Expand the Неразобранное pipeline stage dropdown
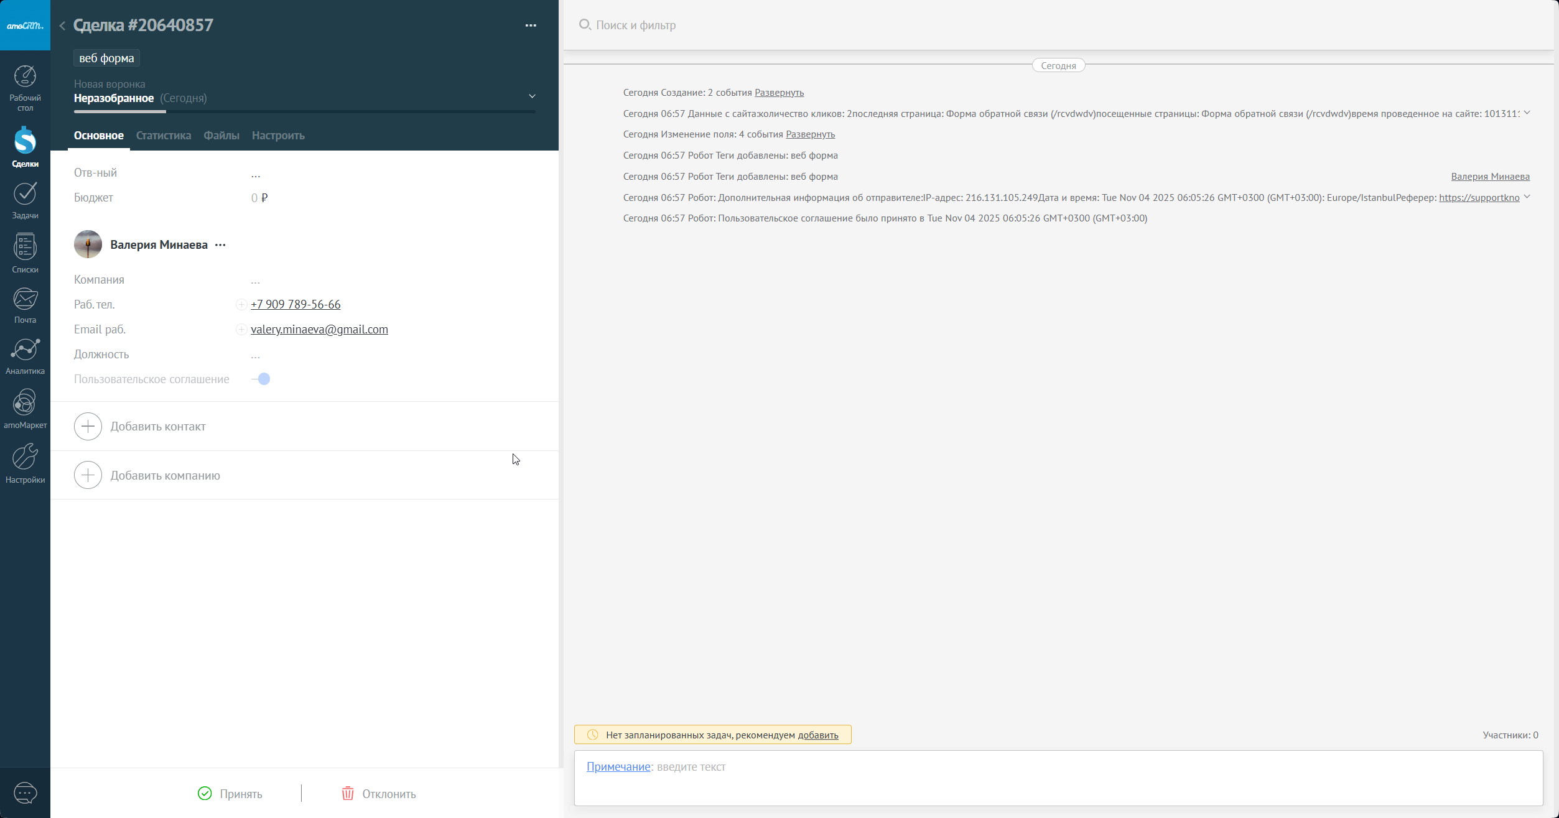The width and height of the screenshot is (1559, 818). [x=532, y=96]
